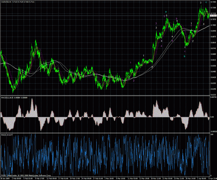Click the 0.7135 price level label
The width and height of the screenshot is (217, 180).
(x=213, y=13)
